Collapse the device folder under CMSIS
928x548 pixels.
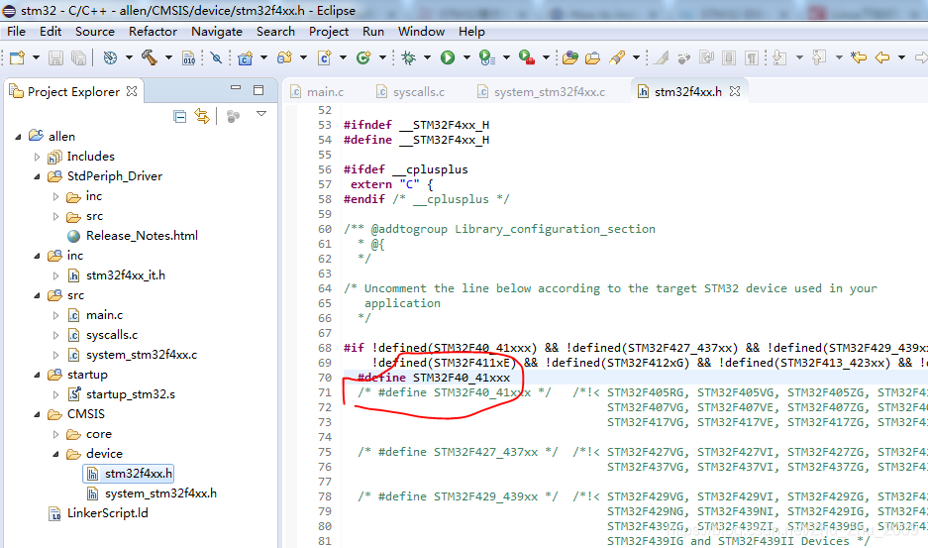pyautogui.click(x=56, y=455)
